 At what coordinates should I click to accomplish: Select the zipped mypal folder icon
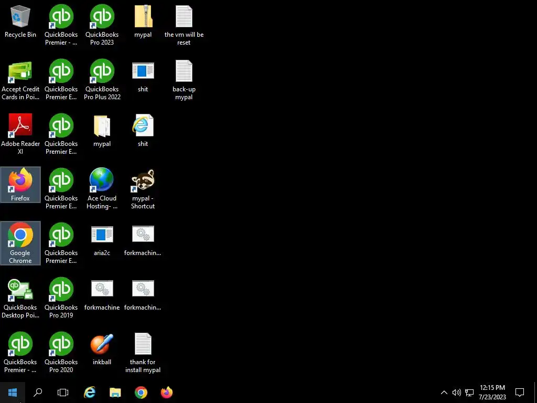143,22
